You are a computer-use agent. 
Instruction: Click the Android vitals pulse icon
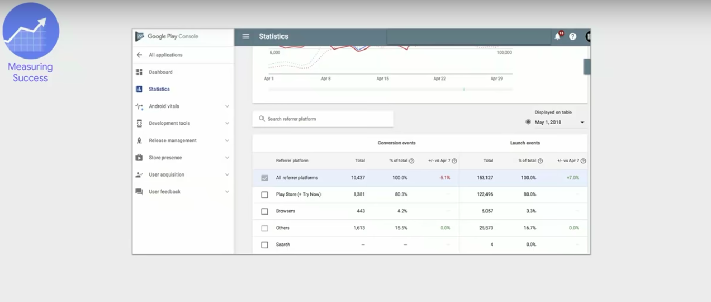pyautogui.click(x=139, y=106)
